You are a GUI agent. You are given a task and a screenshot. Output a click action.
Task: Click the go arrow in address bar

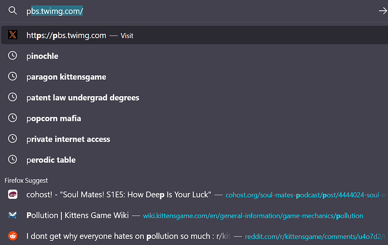click(x=383, y=11)
